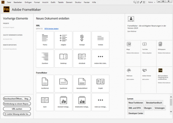Click the Neue Funktionen button

click(x=136, y=103)
